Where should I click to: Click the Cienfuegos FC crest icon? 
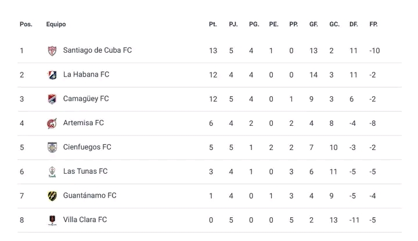point(52,147)
